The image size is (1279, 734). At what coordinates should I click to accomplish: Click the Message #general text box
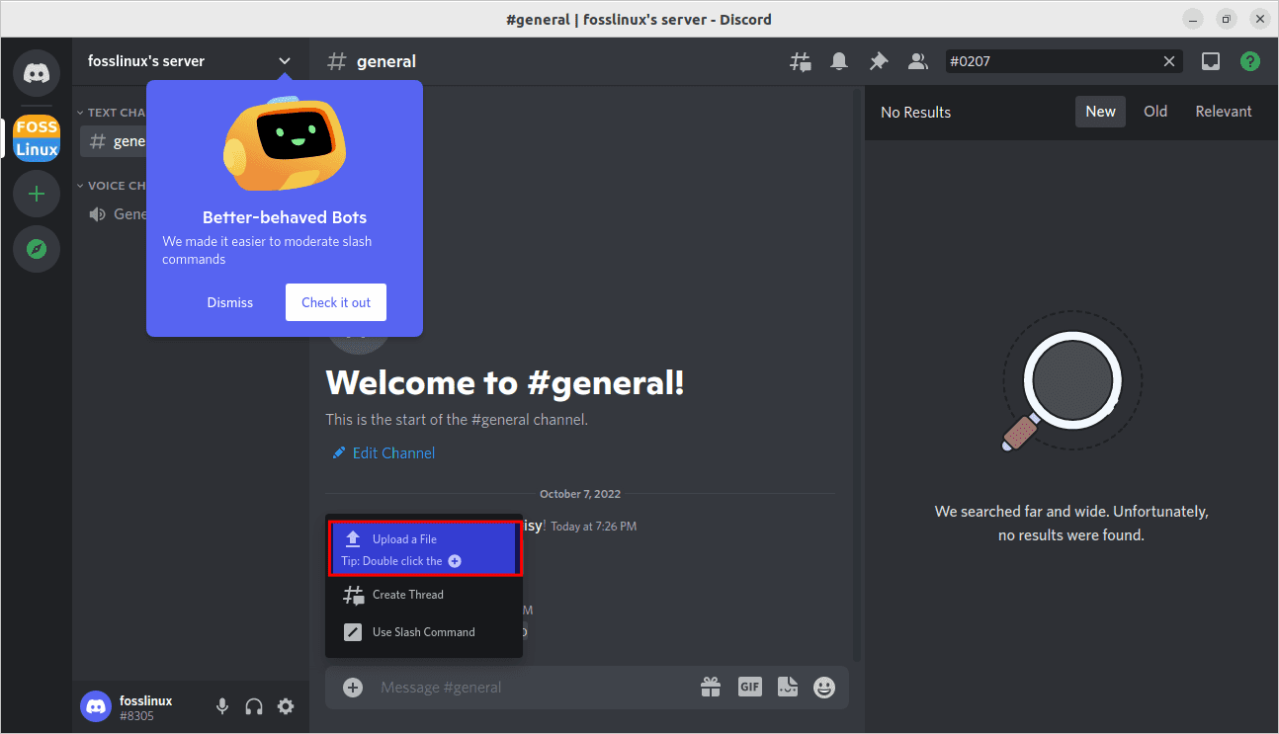point(534,687)
